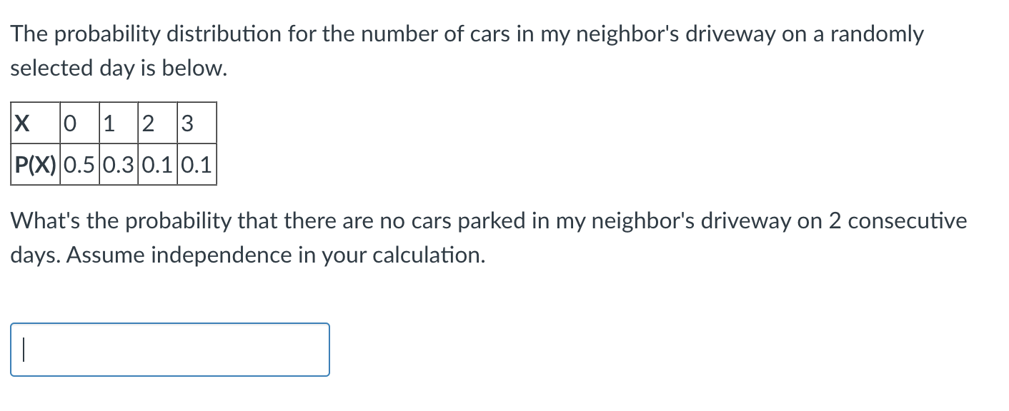The height and width of the screenshot is (411, 1009).
Task: Click the last cell showing 0.1
Action: pyautogui.click(x=196, y=164)
